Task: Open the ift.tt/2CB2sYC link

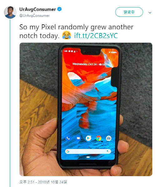Action: pos(96,36)
